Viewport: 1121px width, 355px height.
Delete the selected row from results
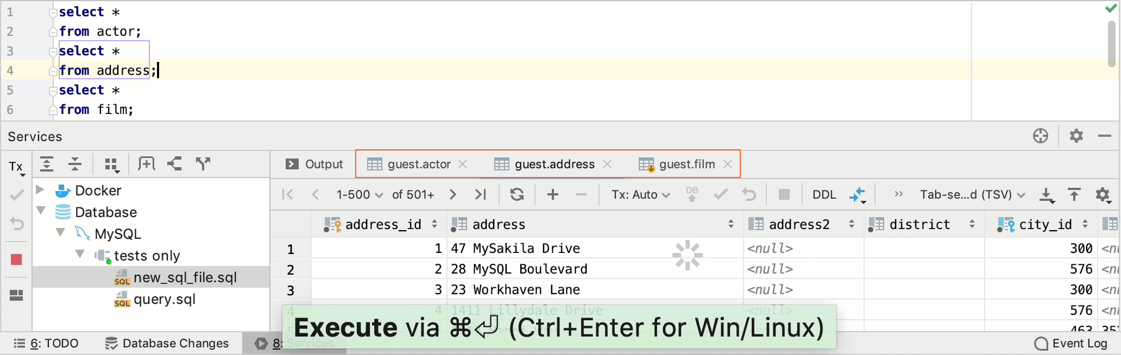581,194
